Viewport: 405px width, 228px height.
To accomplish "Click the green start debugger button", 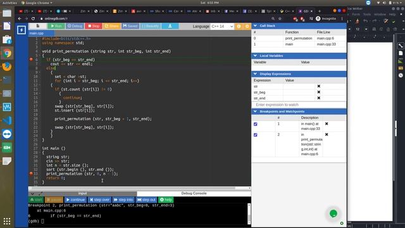I will click(x=36, y=200).
